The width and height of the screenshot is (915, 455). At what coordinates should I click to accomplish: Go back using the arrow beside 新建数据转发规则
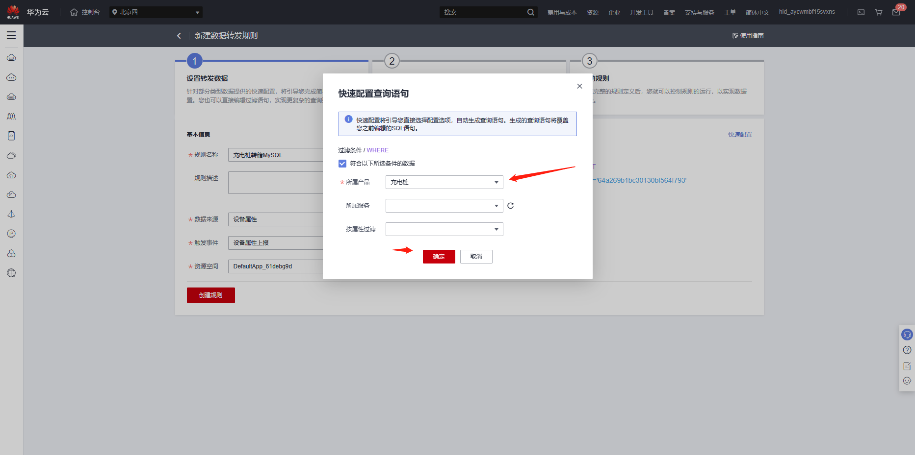click(x=179, y=36)
